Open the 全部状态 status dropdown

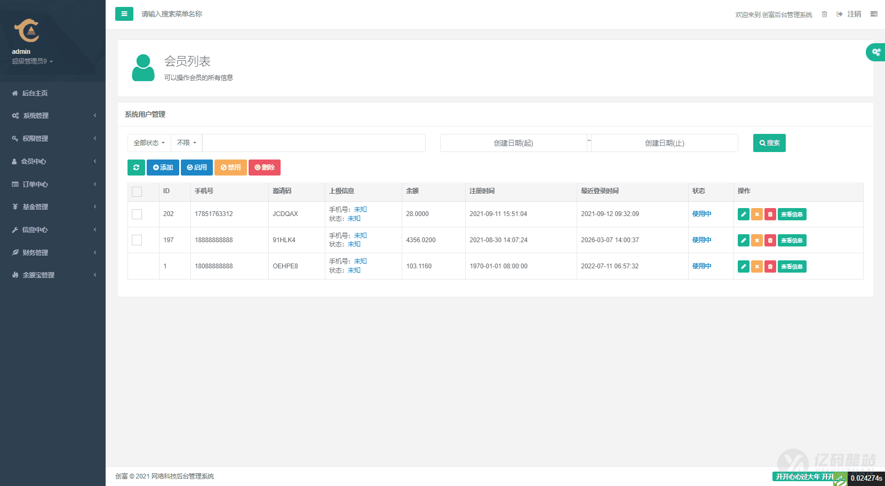click(x=149, y=143)
